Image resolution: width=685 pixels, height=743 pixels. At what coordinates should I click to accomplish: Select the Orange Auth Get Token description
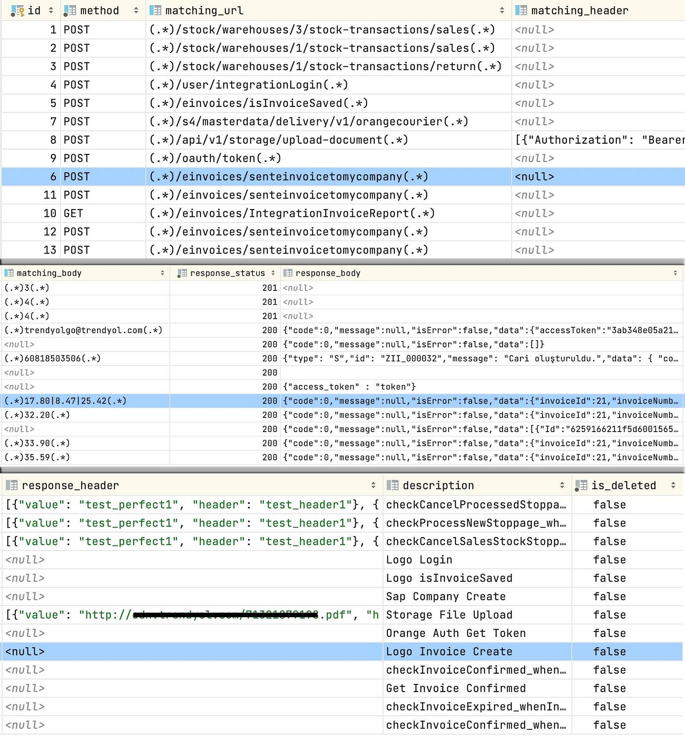pos(477,633)
